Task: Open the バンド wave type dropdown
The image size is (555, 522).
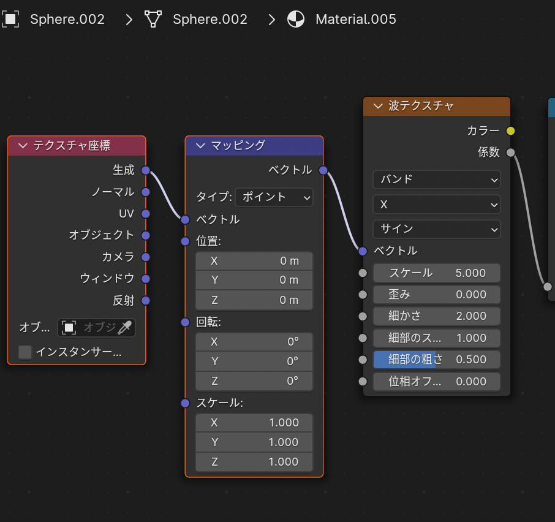Action: click(x=436, y=180)
